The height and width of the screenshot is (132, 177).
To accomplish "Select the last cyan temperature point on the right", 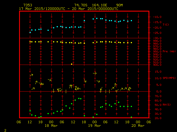I will coord(131,21).
